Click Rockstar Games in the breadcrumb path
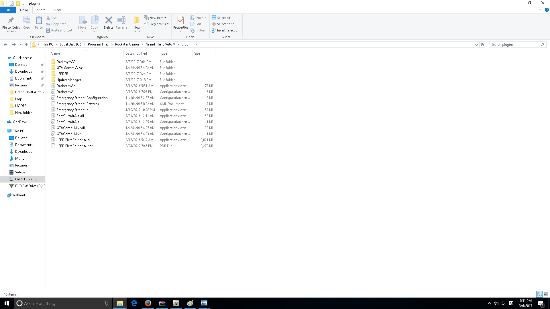The width and height of the screenshot is (550, 309). click(x=127, y=44)
